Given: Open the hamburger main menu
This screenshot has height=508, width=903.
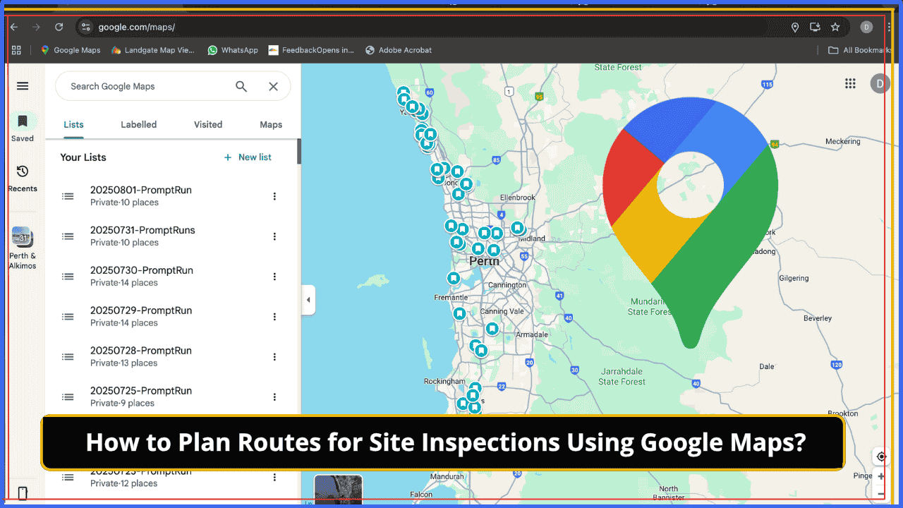Looking at the screenshot, I should (x=23, y=86).
